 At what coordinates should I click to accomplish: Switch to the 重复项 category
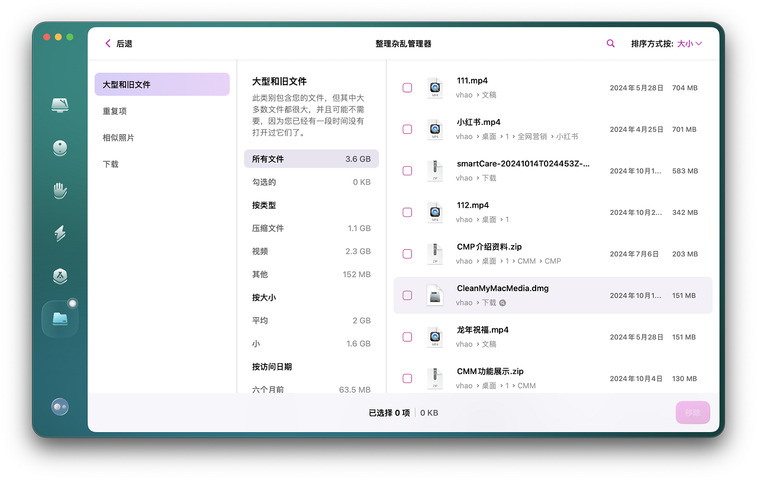115,111
